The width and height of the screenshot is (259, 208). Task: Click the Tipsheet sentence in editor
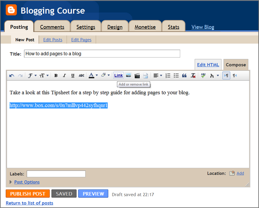click(100, 92)
